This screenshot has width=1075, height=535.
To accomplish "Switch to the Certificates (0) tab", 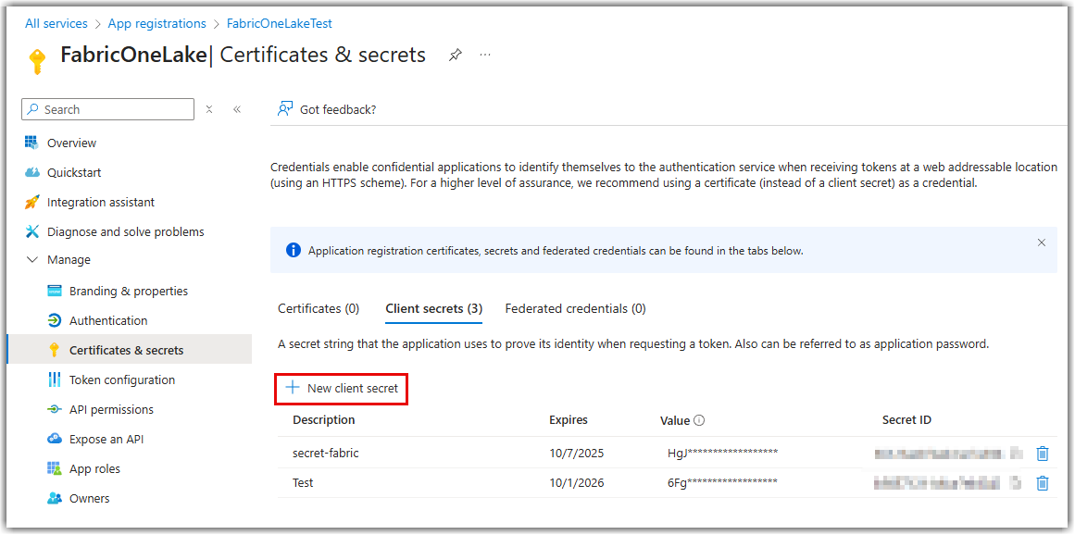I will pos(319,308).
